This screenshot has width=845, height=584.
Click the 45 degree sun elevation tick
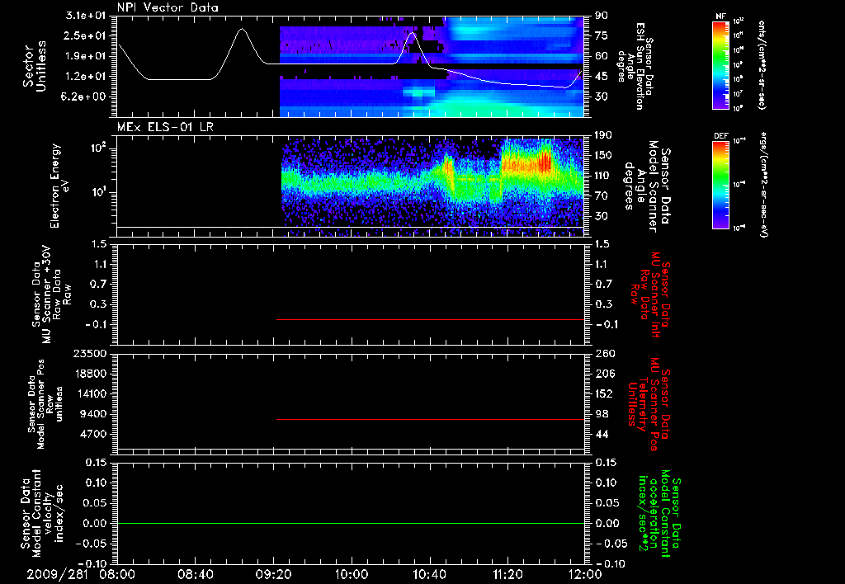tap(602, 77)
